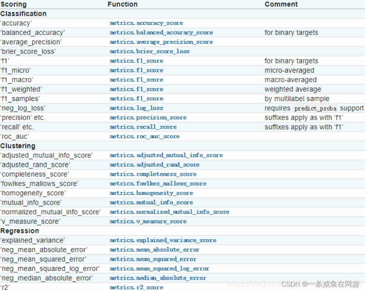Open the metrics.mean_squared_log_error link

pos(158,269)
